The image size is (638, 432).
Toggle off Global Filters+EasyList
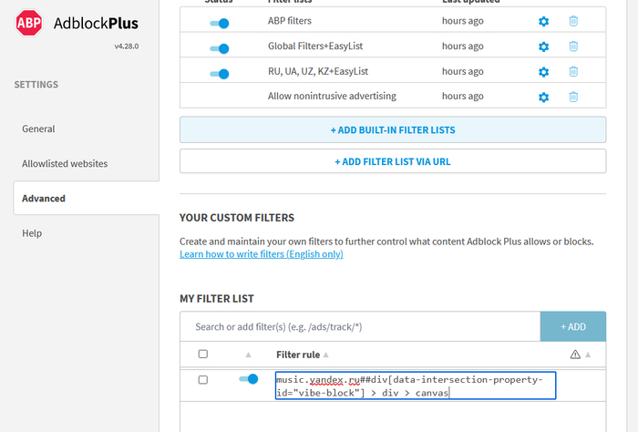click(220, 48)
